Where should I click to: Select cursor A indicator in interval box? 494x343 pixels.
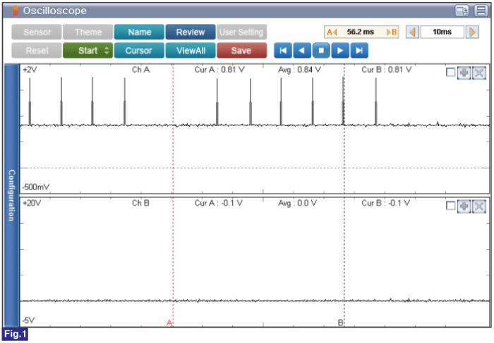coord(332,32)
